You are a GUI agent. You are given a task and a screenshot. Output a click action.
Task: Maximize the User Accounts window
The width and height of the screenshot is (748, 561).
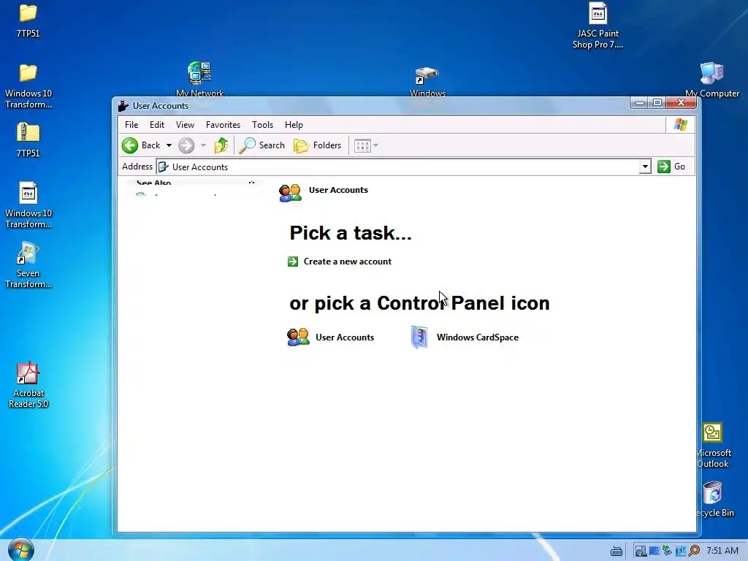point(657,102)
